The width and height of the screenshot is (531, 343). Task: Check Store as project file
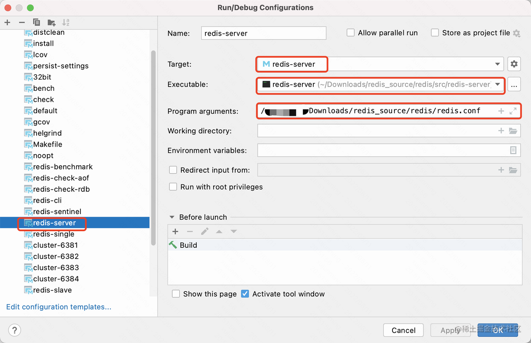(x=435, y=33)
